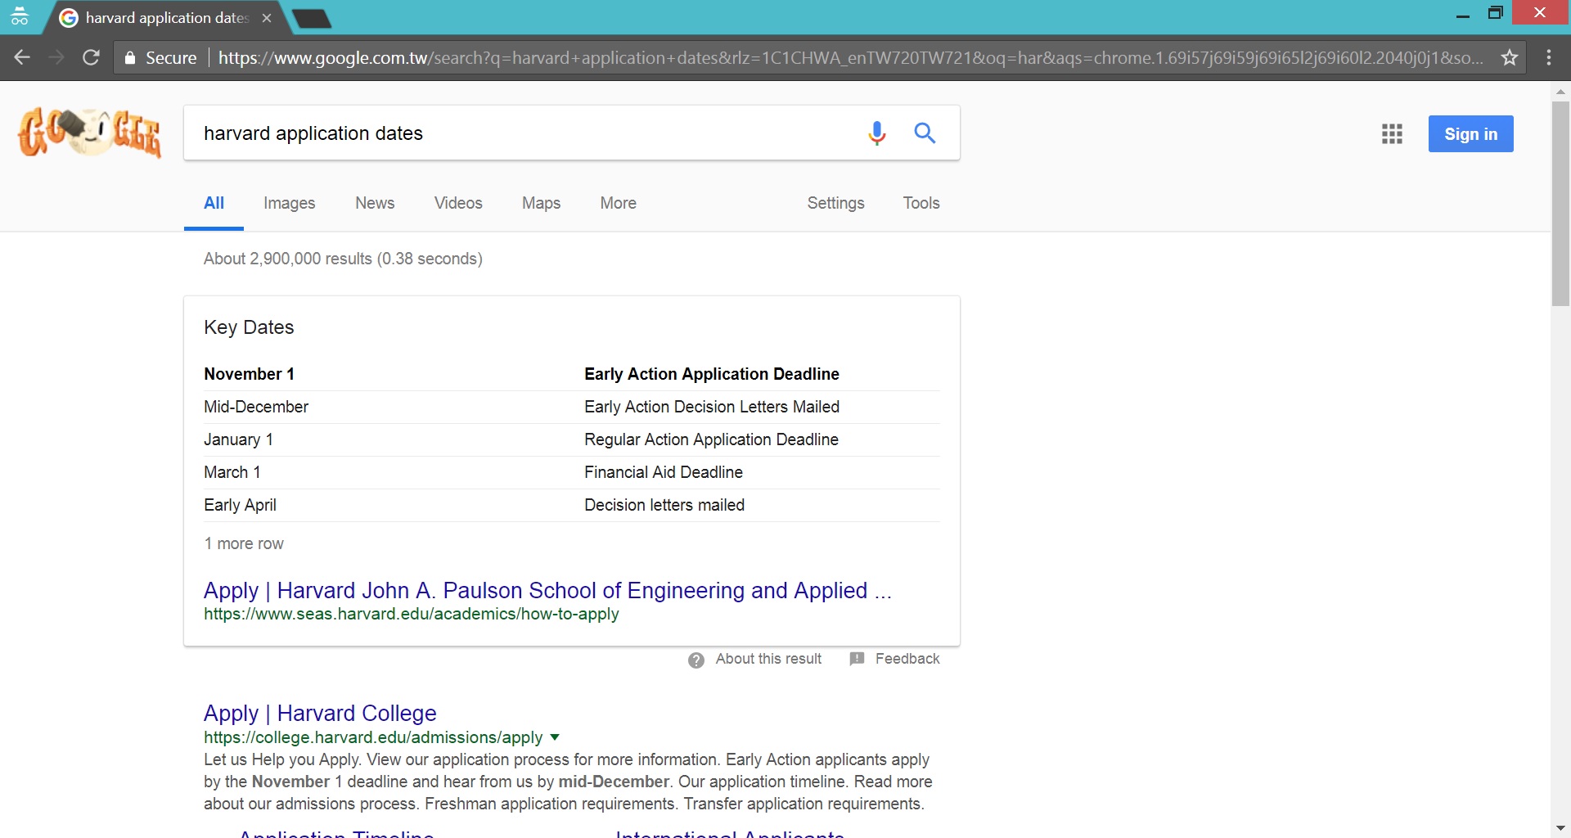Click the Feedback flag icon
Image resolution: width=1571 pixels, height=838 pixels.
coord(857,659)
